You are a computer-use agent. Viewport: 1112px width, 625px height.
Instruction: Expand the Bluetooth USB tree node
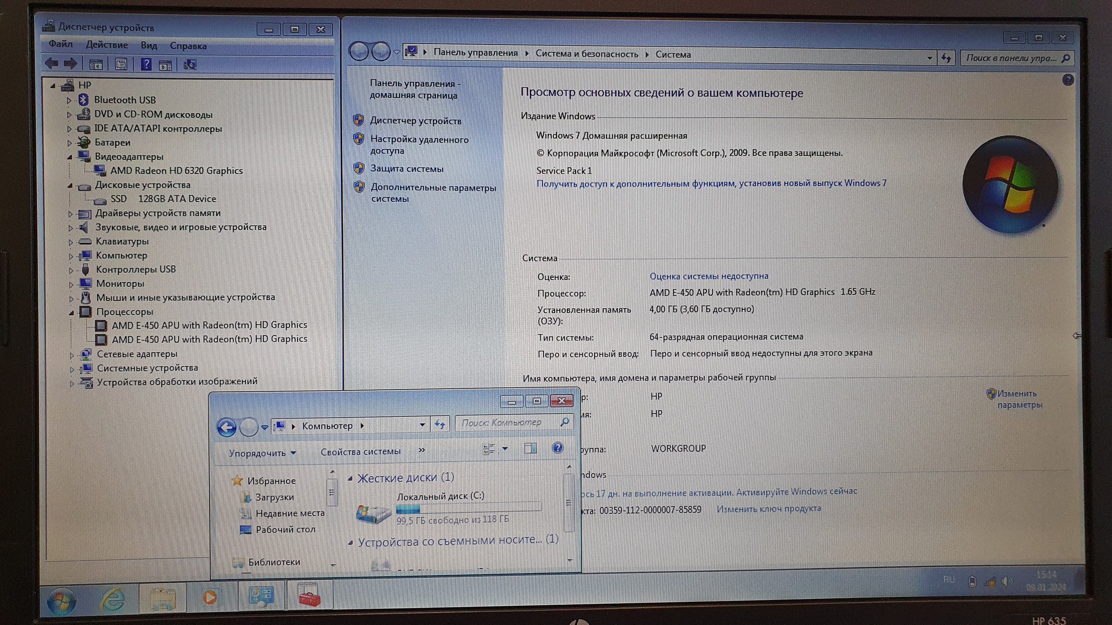69,100
